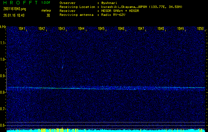This screenshot has width=208, height=132.
Task: Select the 1.0 kHz frequency label
Action: tap(3, 59)
